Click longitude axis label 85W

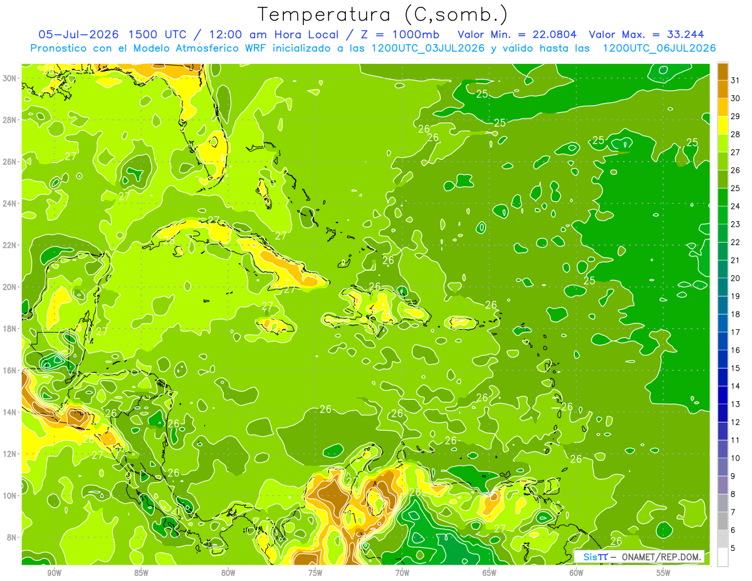point(141,573)
